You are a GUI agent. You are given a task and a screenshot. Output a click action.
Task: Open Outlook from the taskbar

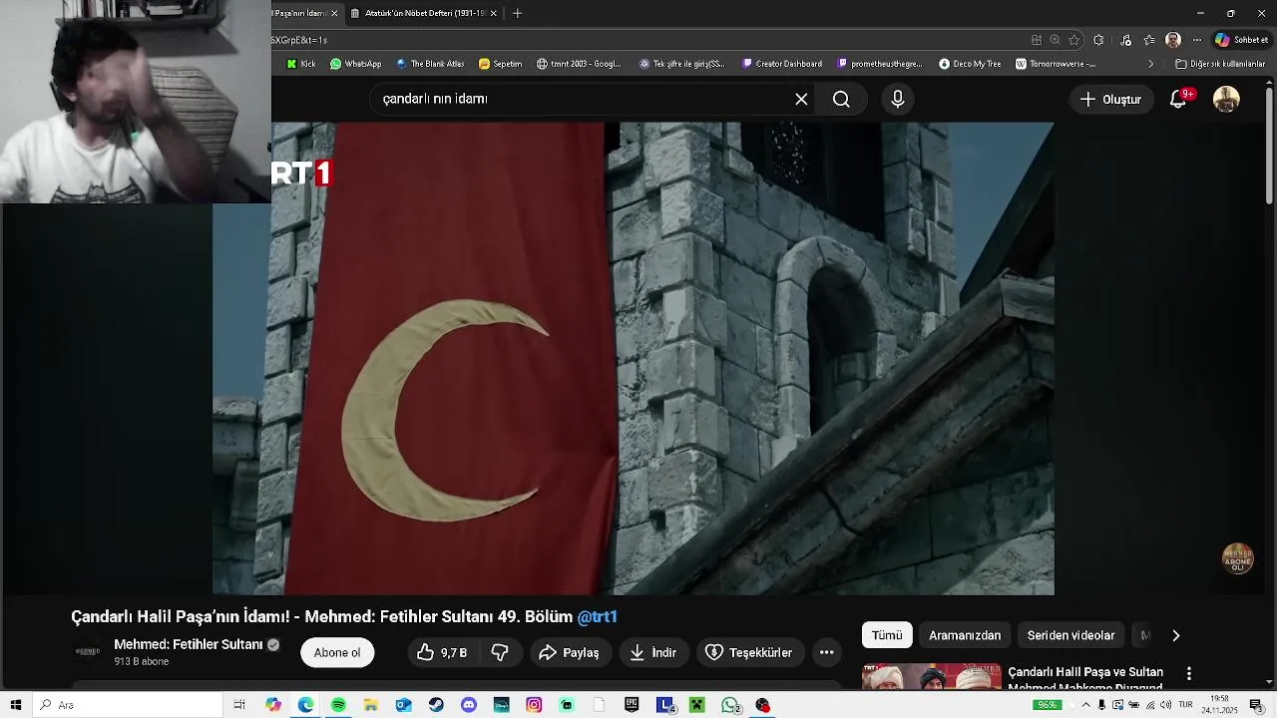(x=403, y=705)
